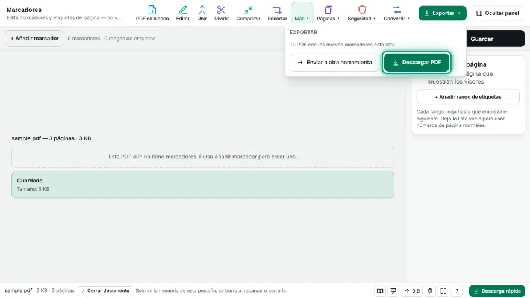
Task: Expand the Páginas dropdown
Action: (x=328, y=13)
